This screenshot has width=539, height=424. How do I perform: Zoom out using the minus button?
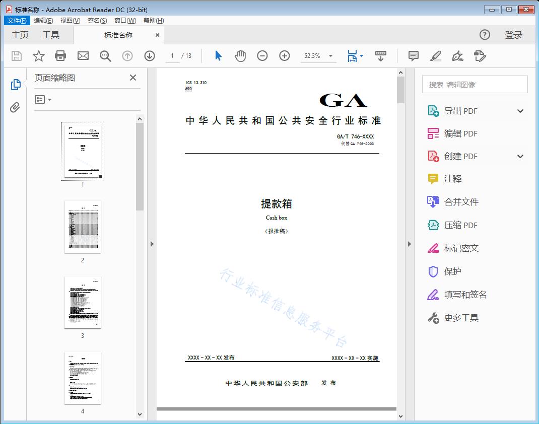(x=262, y=56)
